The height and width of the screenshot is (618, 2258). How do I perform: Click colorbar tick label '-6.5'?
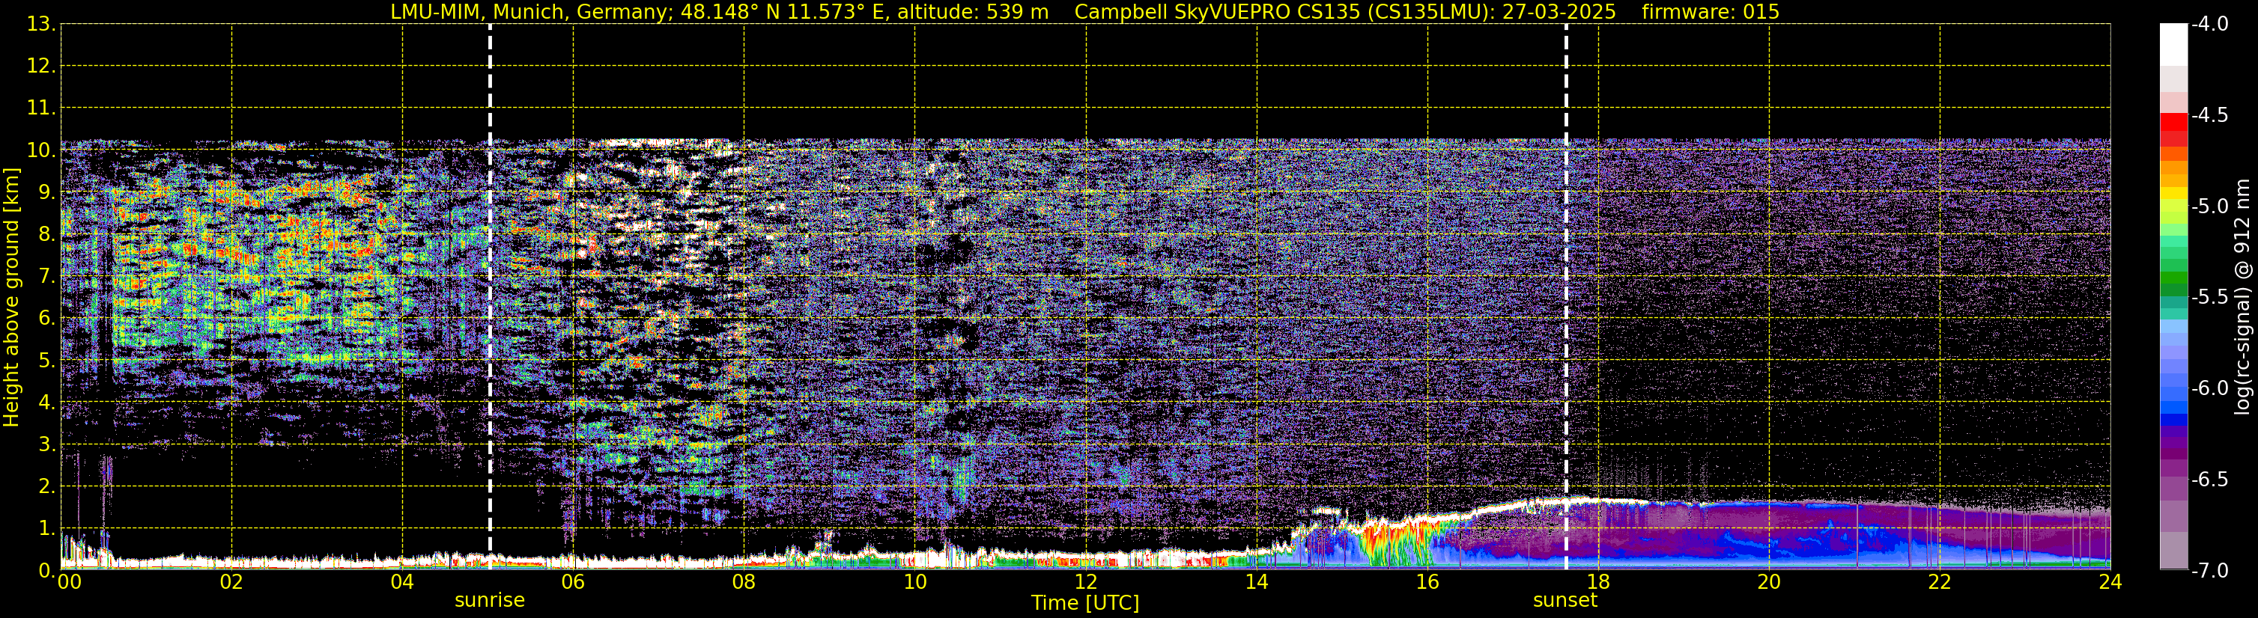tap(2209, 480)
